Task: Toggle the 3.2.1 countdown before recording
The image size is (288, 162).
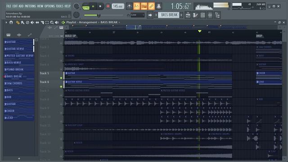Action: tap(137, 6)
